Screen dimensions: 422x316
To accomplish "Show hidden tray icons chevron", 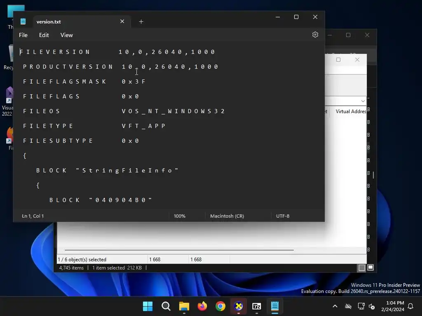I will 335,306.
